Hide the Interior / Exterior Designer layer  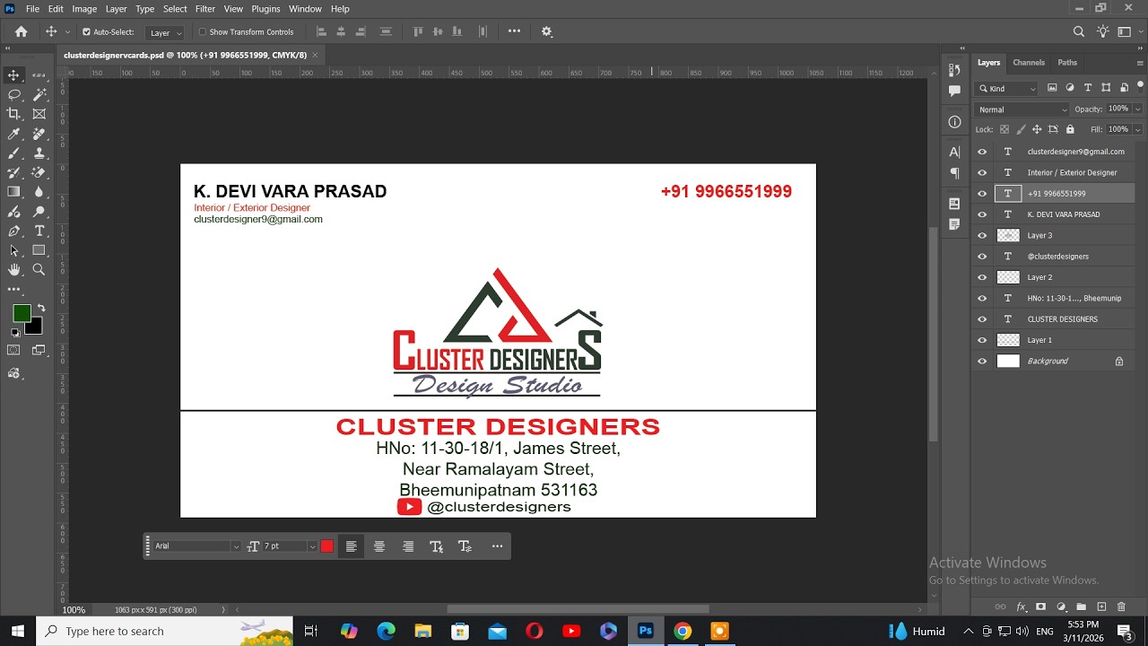click(x=982, y=172)
